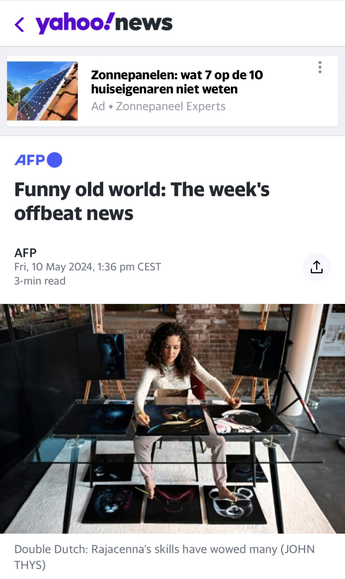Tap the AFP provider logo above headline
This screenshot has width=345, height=579.
[x=38, y=160]
